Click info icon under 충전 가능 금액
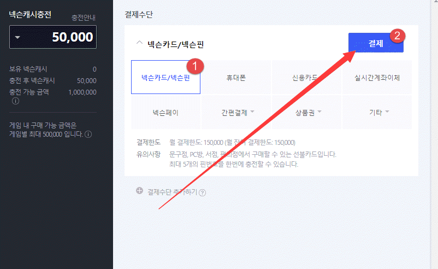 (x=16, y=101)
